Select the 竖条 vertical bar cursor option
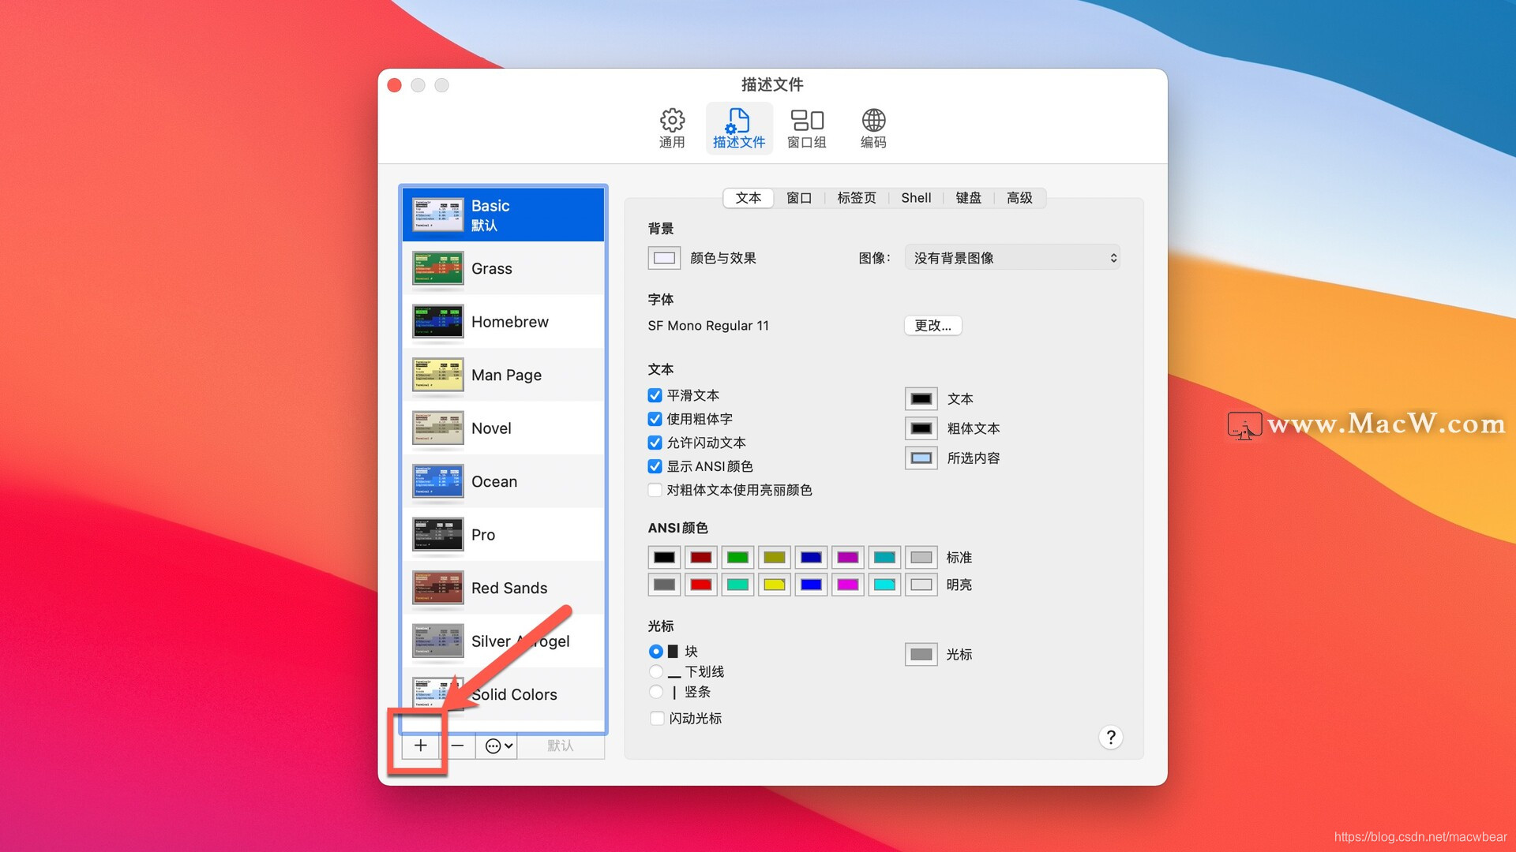Image resolution: width=1516 pixels, height=852 pixels. (655, 692)
